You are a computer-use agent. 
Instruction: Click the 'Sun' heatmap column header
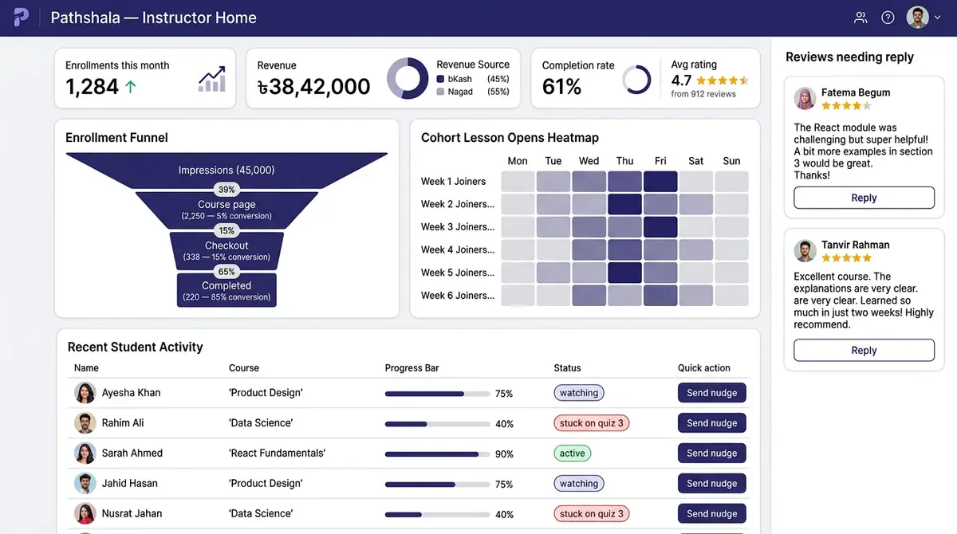tap(731, 161)
